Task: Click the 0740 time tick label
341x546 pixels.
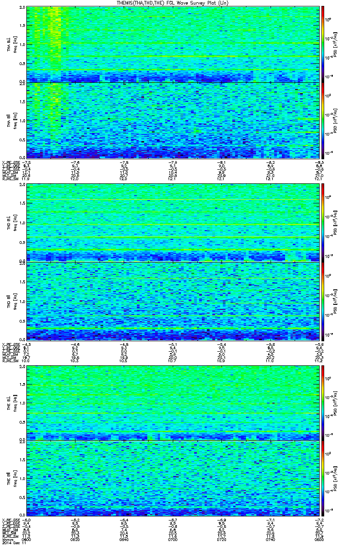Action: pos(270,540)
